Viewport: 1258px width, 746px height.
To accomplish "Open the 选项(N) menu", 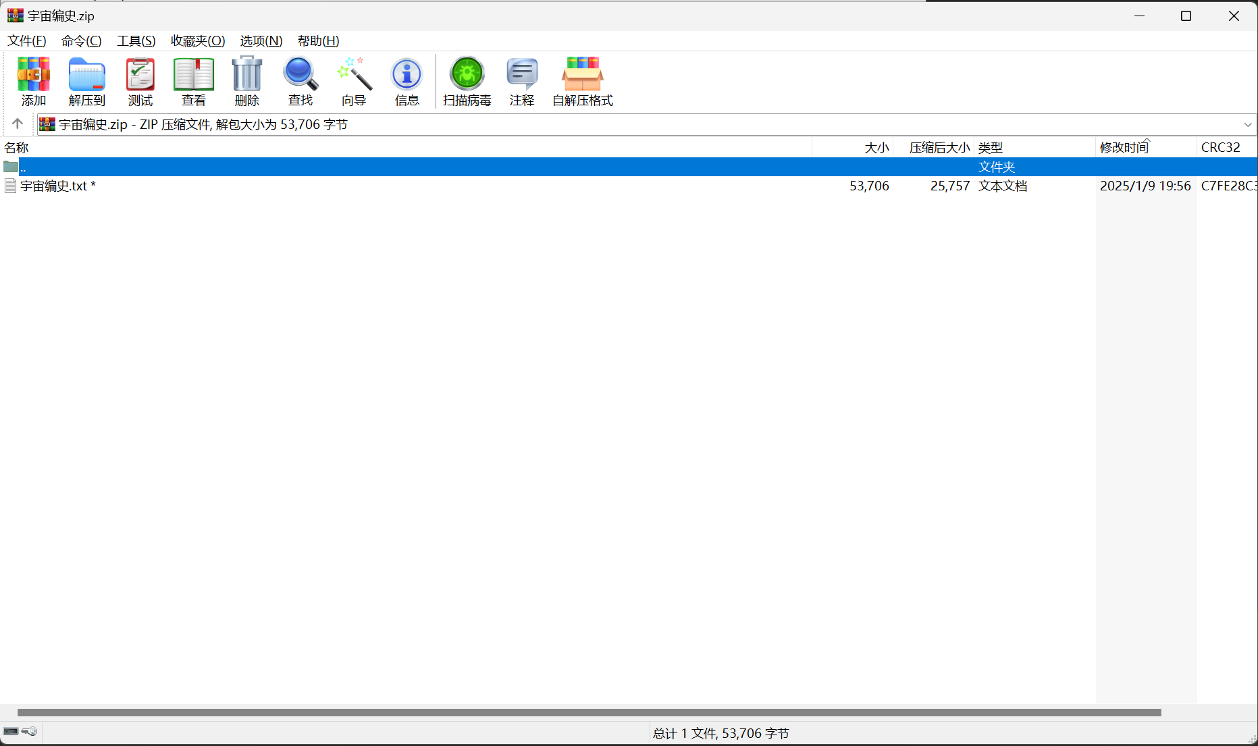I will 261,41.
